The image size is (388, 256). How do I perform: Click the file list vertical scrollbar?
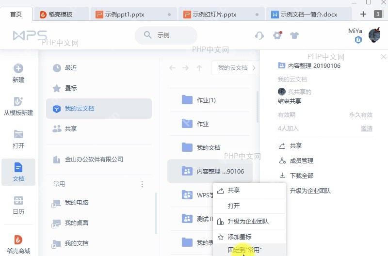(x=258, y=107)
